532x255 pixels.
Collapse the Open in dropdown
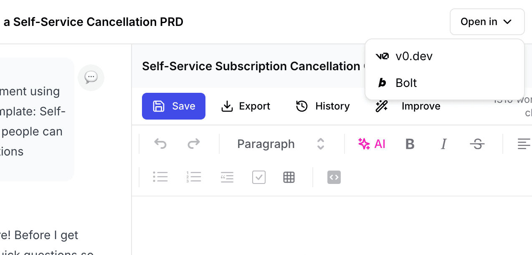(x=487, y=21)
